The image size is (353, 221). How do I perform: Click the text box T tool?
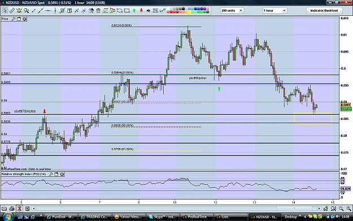69,11
